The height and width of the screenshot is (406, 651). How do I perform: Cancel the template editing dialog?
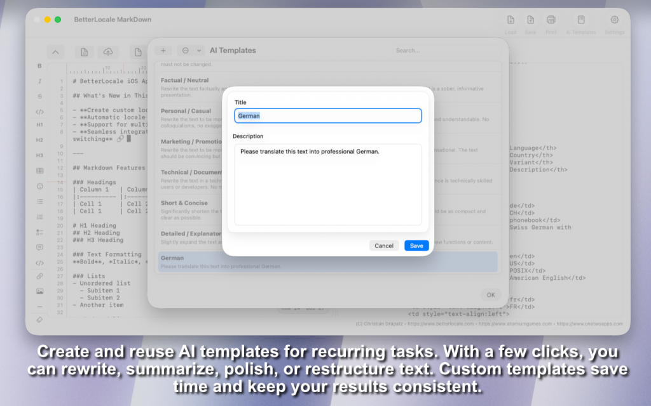coord(384,246)
